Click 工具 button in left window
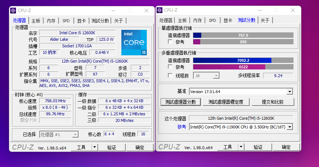This screenshot has height=167, width=319. (81, 147)
